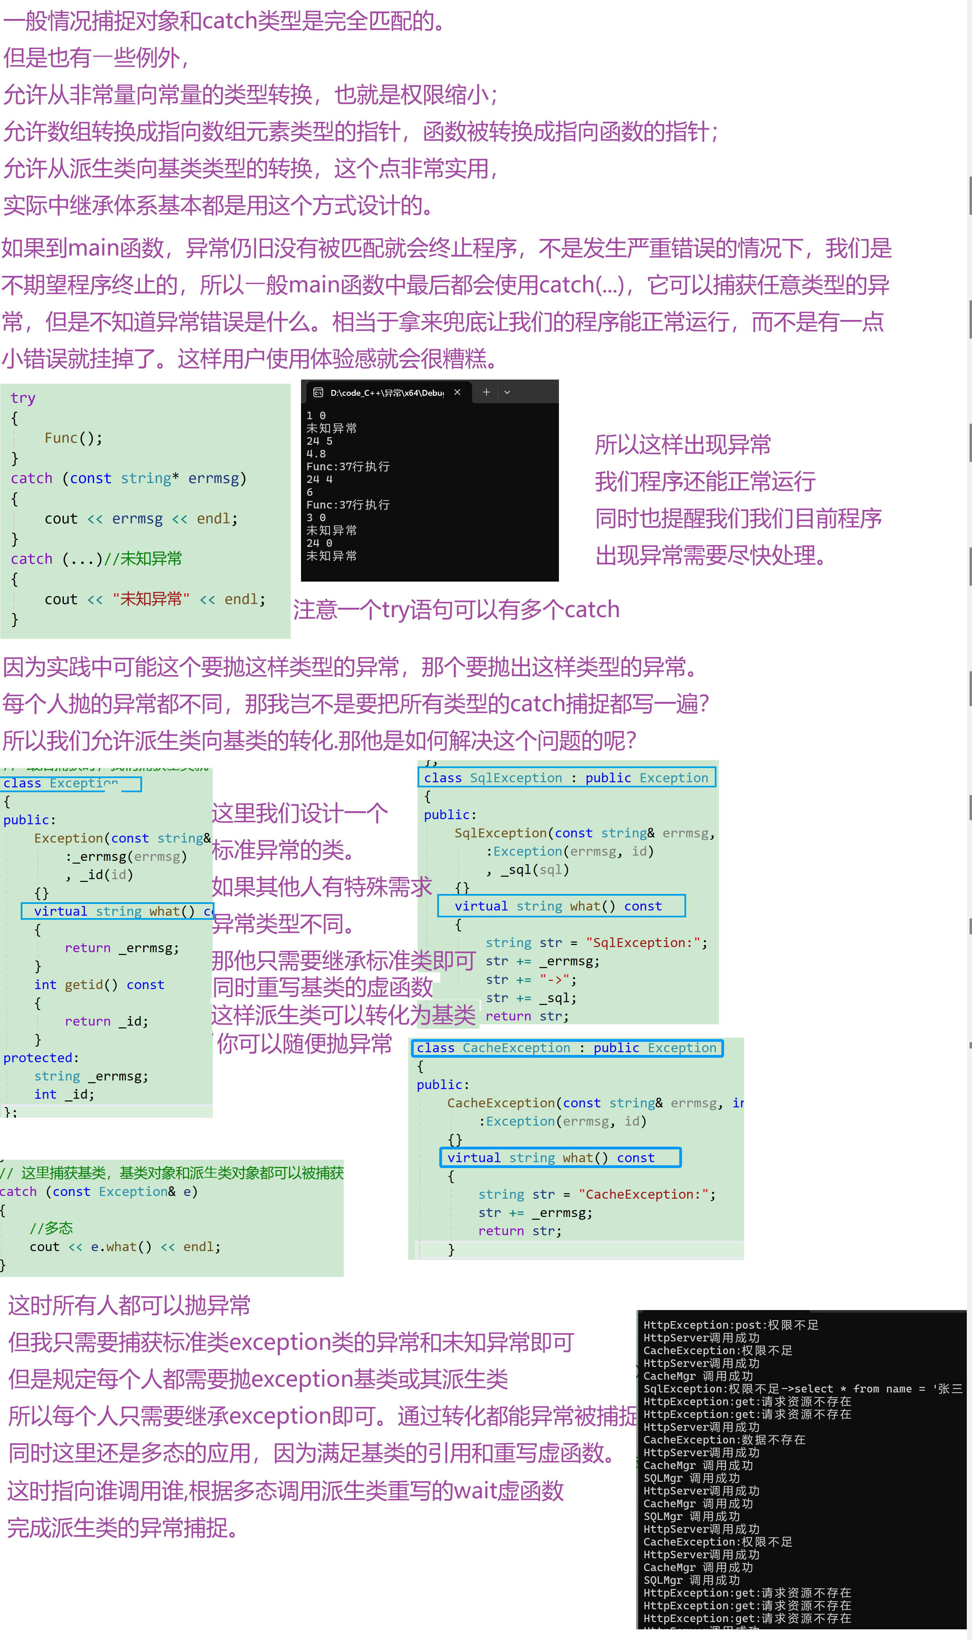The height and width of the screenshot is (1640, 972).
Task: Click int getid() const method line
Action: [x=99, y=985]
